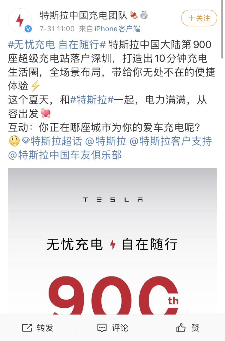Tap the repost (转发) share icon
The image size is (225, 341).
(x=27, y=328)
